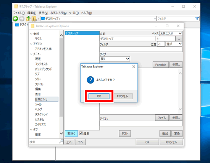The image size is (210, 163).
Task: Click the ファイル button beside アイコン
Action: [x=162, y=118]
